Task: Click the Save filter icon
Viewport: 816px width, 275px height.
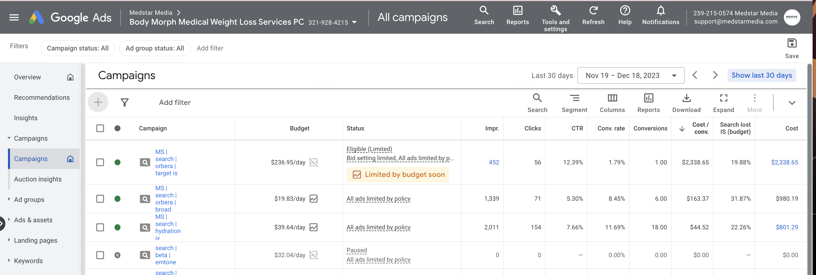Action: pyautogui.click(x=792, y=43)
